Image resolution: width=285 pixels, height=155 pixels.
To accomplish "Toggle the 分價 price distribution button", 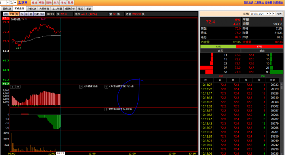I will point(36,14).
